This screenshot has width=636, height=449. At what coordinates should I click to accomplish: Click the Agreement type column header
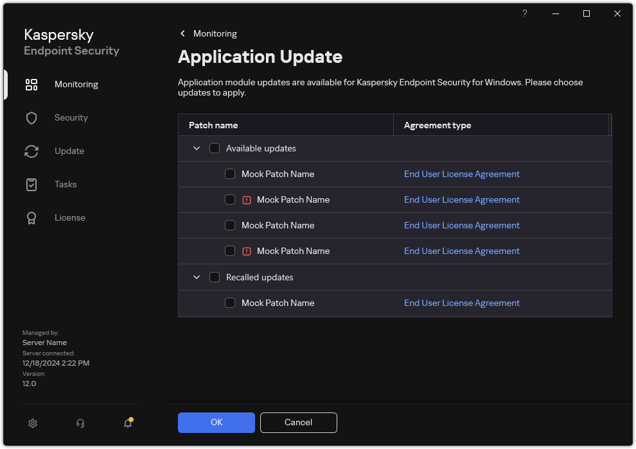point(437,125)
